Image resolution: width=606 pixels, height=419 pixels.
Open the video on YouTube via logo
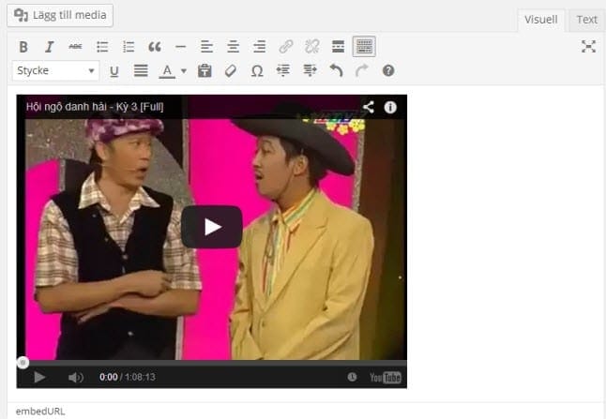[385, 378]
